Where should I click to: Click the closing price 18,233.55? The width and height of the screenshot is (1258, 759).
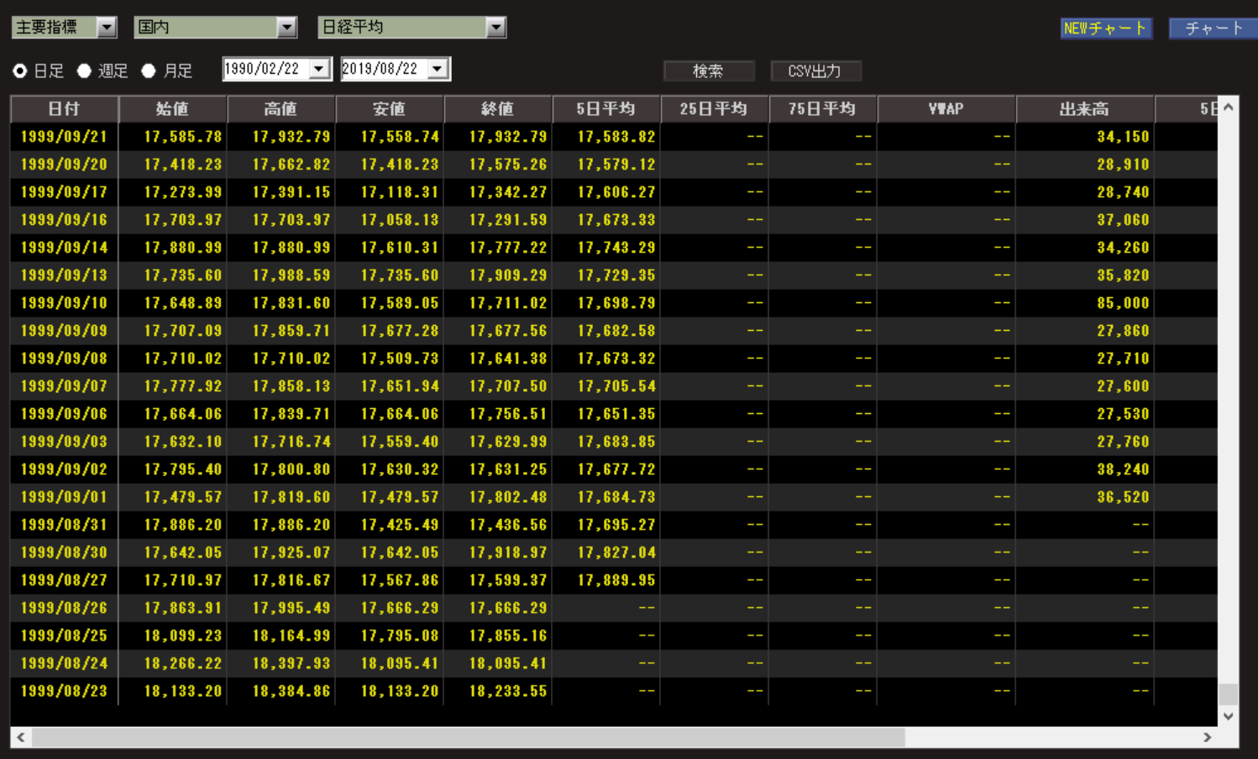(x=508, y=691)
